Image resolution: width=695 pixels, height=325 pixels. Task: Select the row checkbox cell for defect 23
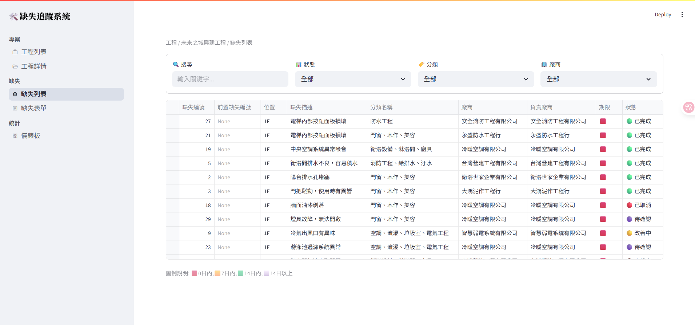(x=172, y=247)
